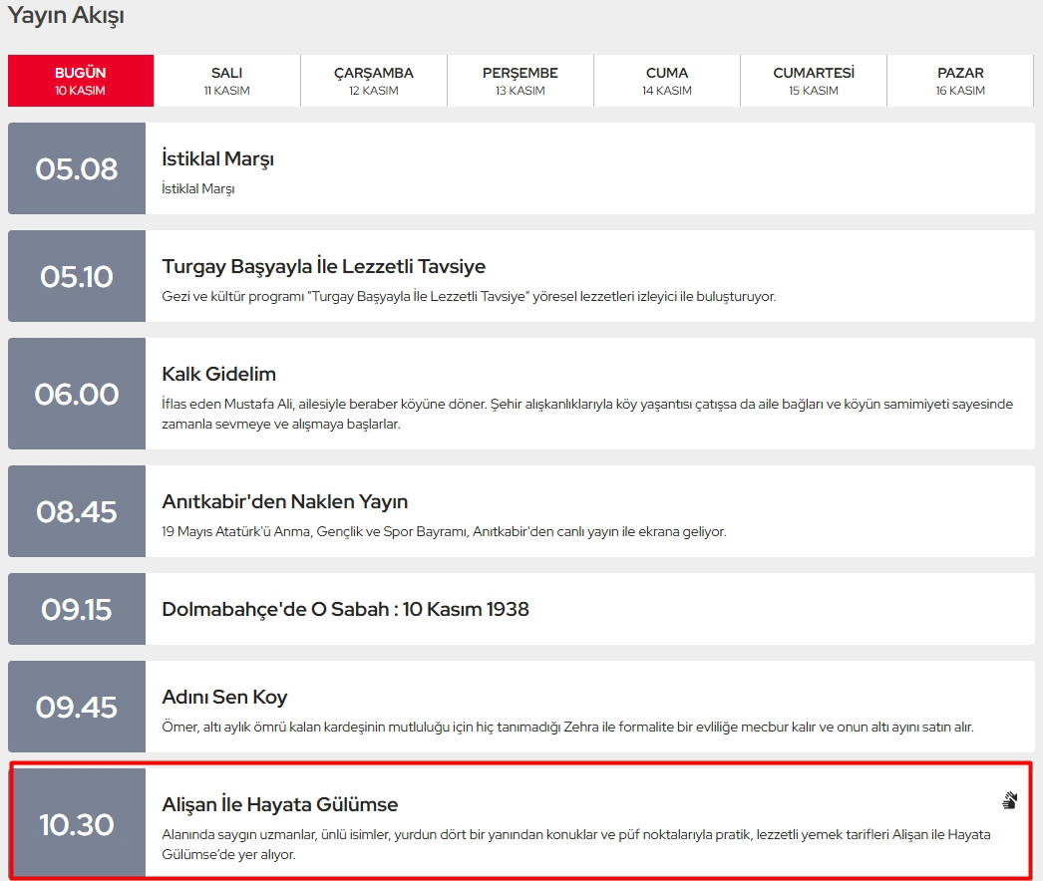1043x881 pixels.
Task: Click the 06.00 time block
Action: 77,394
